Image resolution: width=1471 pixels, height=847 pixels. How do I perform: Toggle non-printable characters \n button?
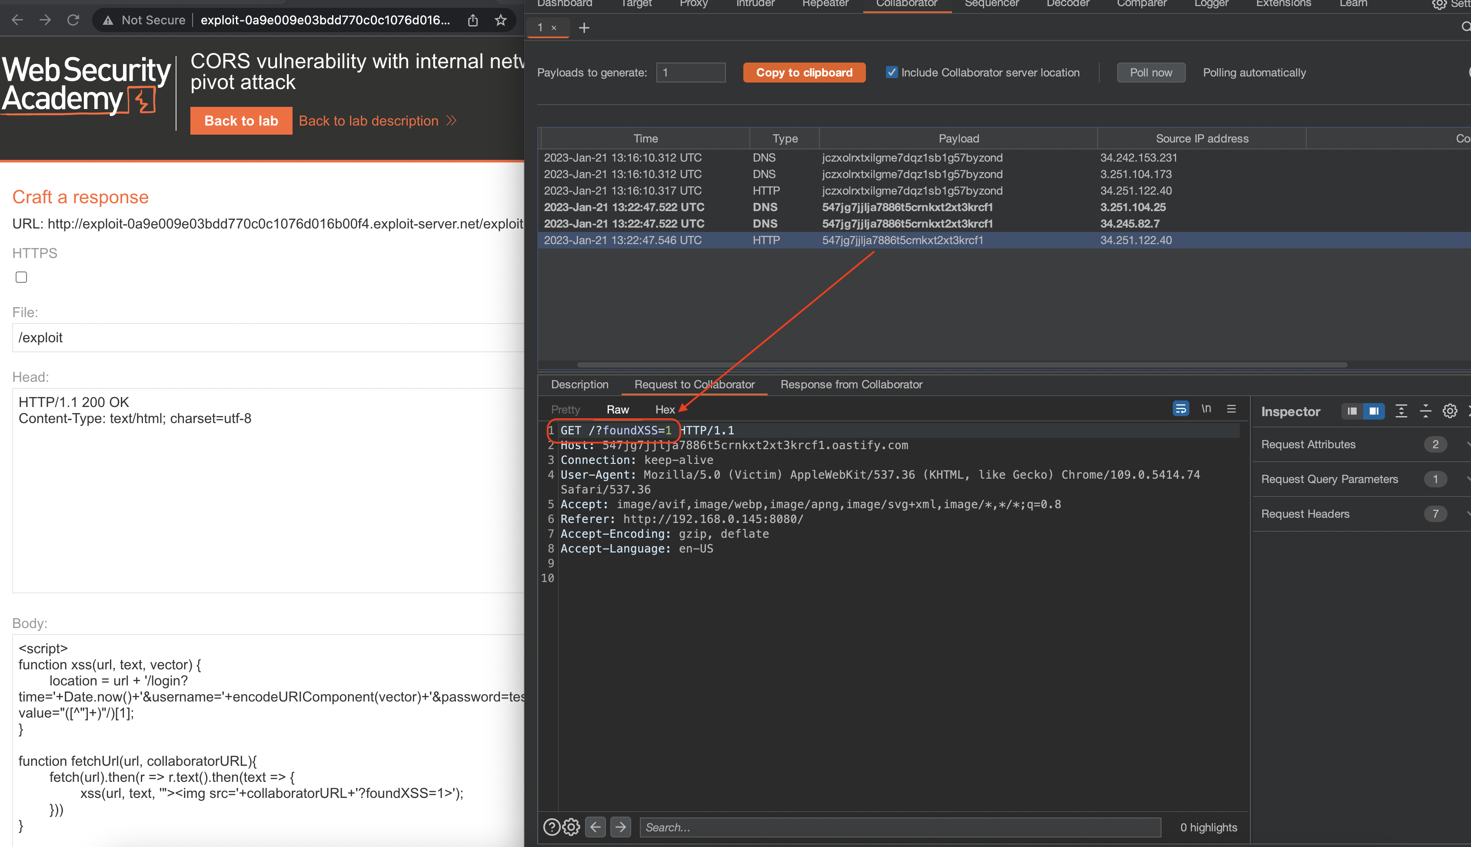[1206, 409]
